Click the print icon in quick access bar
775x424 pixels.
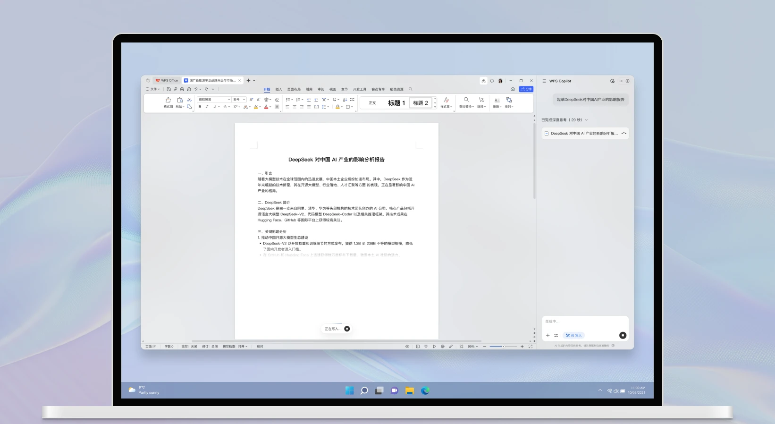(x=182, y=89)
